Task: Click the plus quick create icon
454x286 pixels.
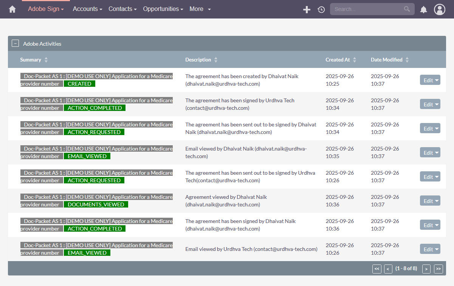Action: point(307,9)
